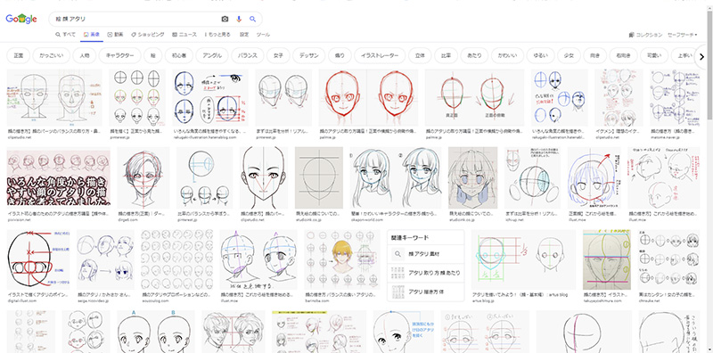Switch to the すべて results tab
713x353 pixels.
click(65, 35)
